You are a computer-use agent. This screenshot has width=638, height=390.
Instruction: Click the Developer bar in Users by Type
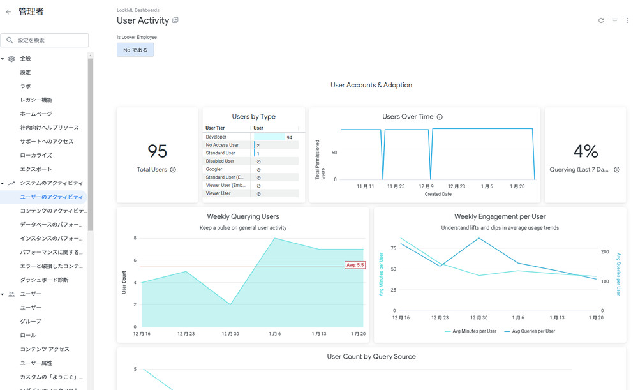(269, 137)
